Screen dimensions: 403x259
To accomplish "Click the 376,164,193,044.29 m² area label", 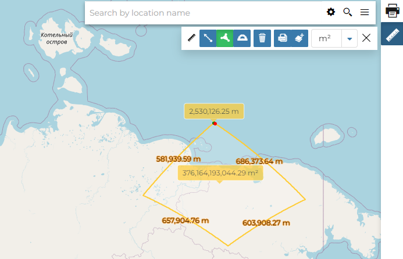I will click(x=220, y=172).
